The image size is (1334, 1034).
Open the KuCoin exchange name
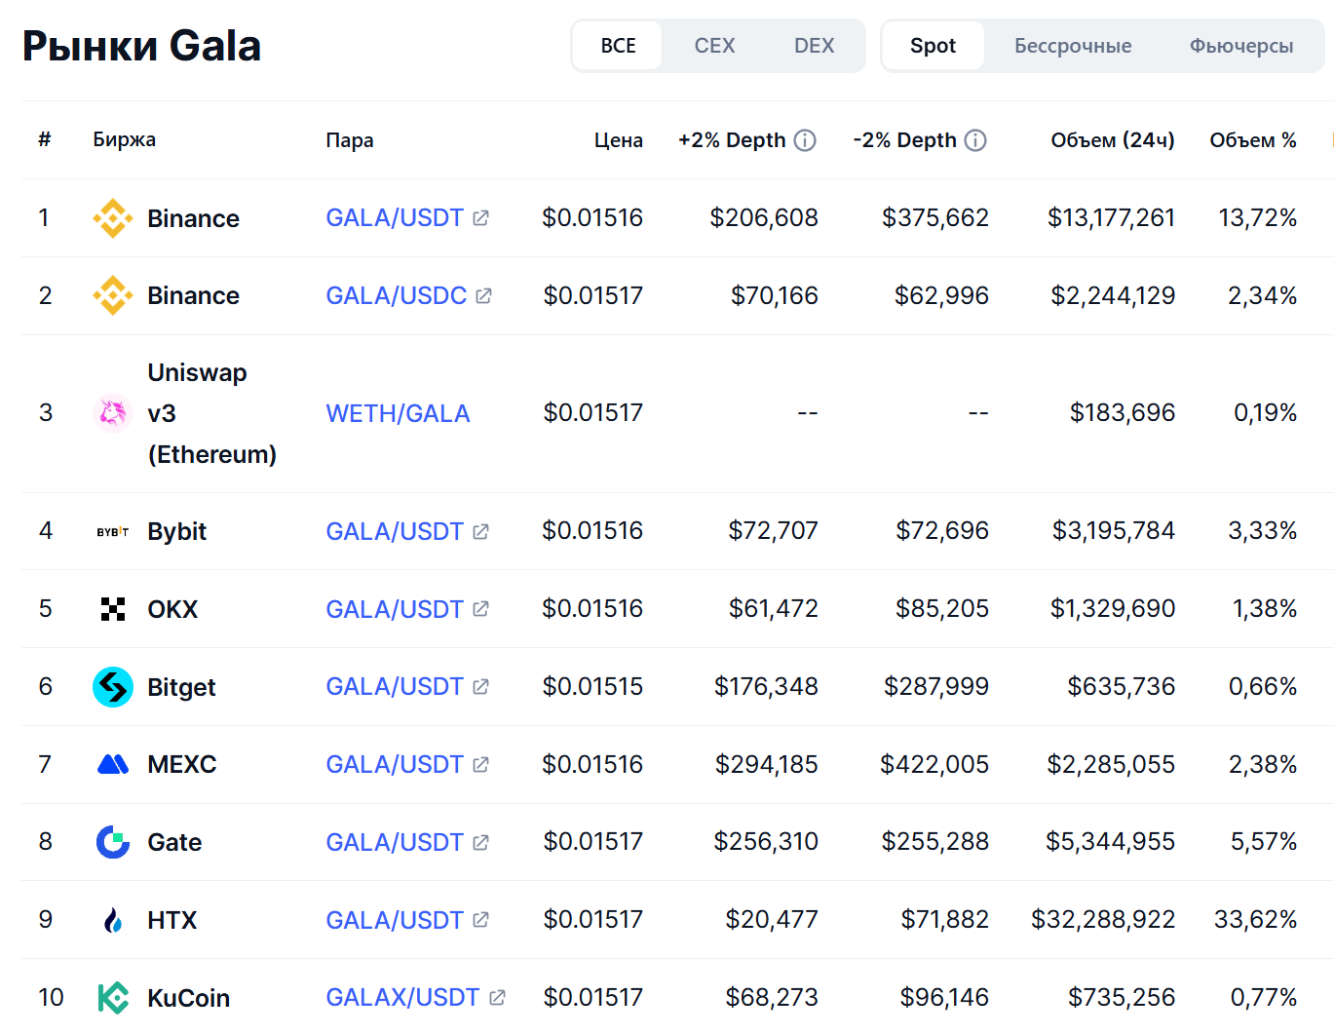(188, 998)
